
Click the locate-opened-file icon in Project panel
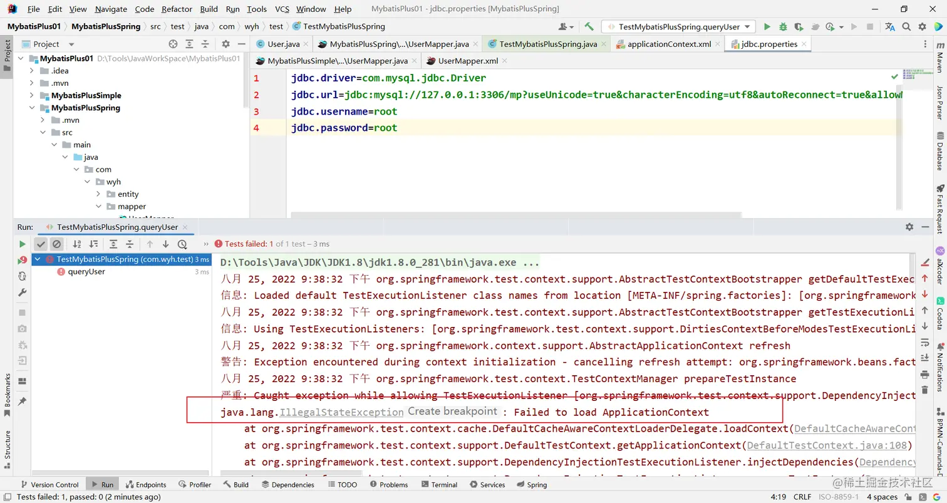pos(173,44)
